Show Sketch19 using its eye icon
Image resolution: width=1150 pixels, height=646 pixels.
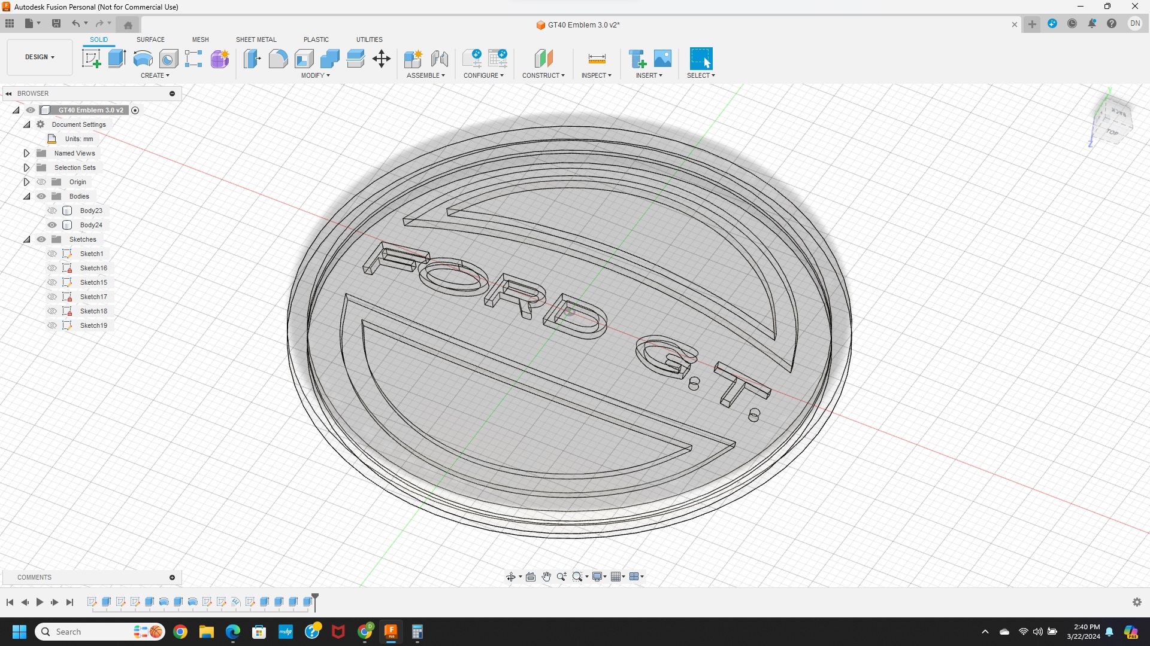[52, 325]
